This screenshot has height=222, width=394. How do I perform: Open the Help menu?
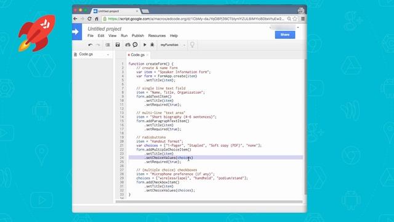pos(174,36)
